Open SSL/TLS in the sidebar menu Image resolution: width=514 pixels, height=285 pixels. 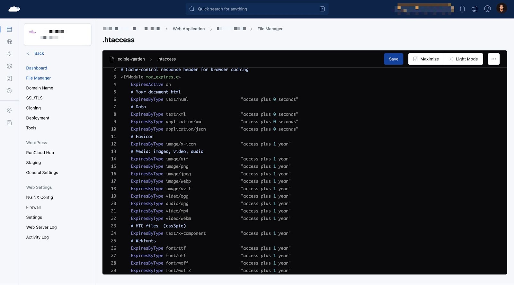click(x=34, y=98)
